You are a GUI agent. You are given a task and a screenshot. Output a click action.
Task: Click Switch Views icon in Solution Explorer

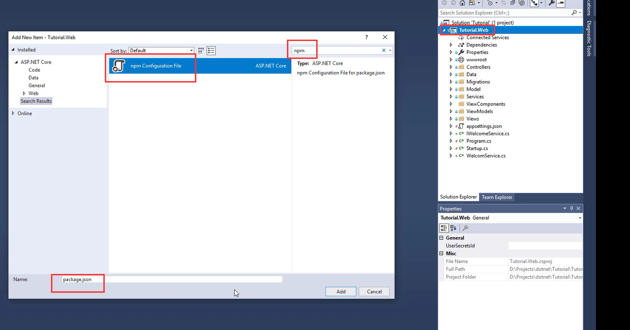point(472,3)
